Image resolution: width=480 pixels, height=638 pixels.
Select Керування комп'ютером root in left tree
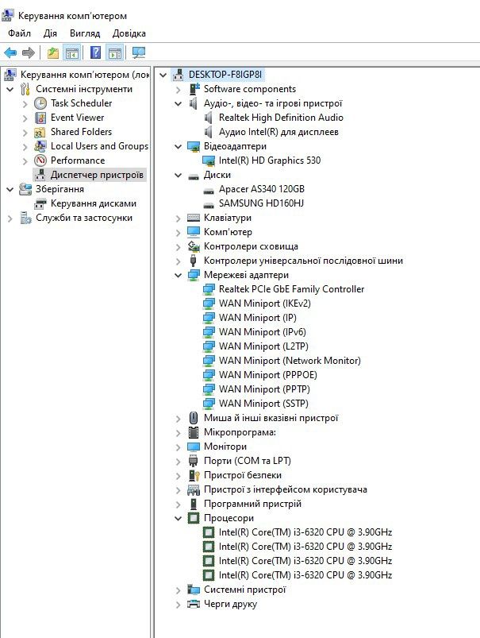click(85, 75)
